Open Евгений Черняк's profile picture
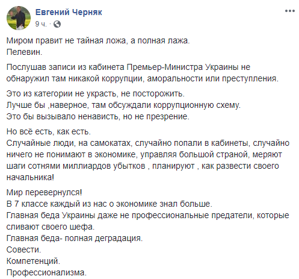The width and height of the screenshot is (299, 279). [19, 18]
